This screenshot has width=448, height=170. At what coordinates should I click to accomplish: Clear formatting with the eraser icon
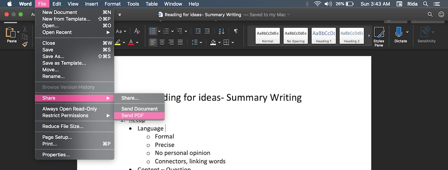click(137, 31)
